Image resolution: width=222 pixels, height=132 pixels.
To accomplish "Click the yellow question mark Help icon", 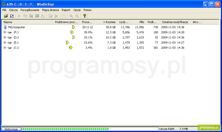I will pos(85,16).
